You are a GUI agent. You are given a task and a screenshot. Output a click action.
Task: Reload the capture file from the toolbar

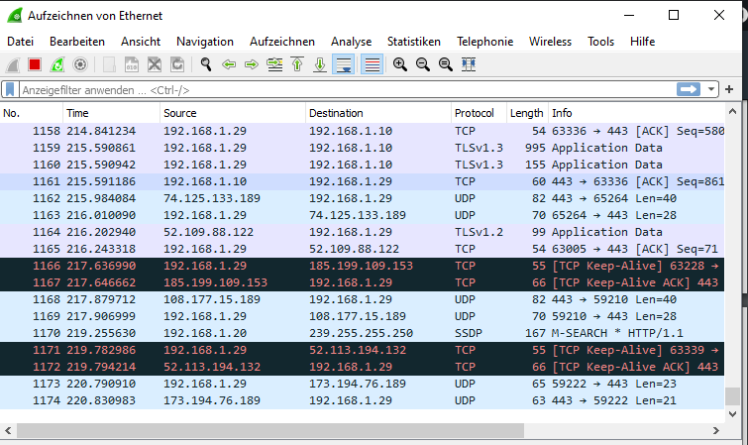(x=177, y=64)
